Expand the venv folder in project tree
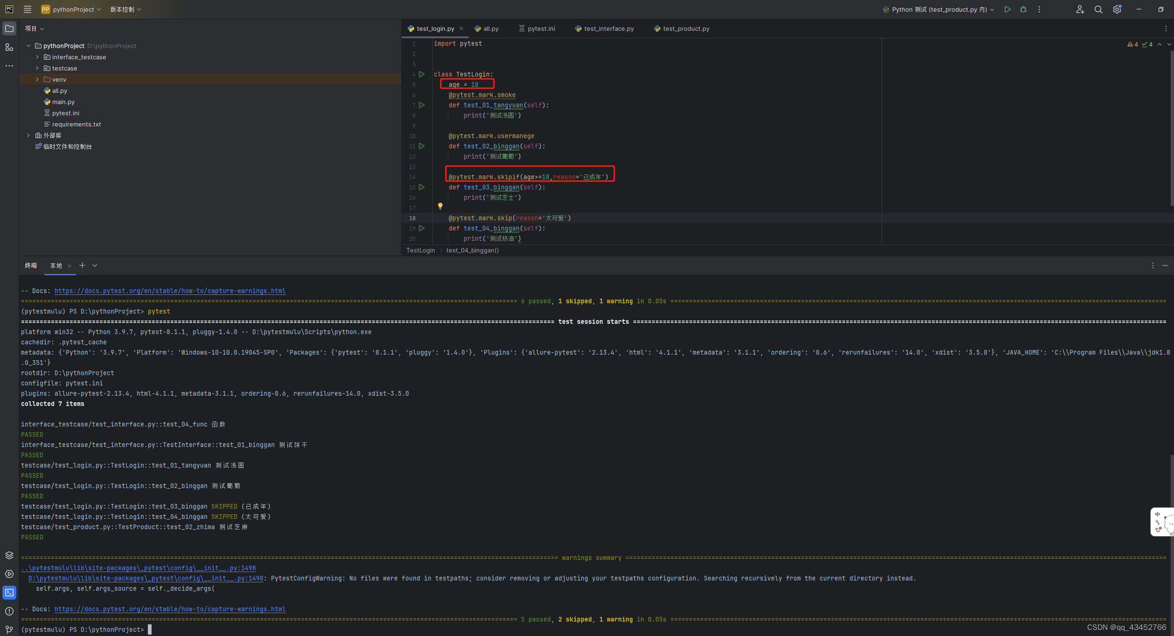Screen dimensions: 1174x636 click(x=37, y=79)
